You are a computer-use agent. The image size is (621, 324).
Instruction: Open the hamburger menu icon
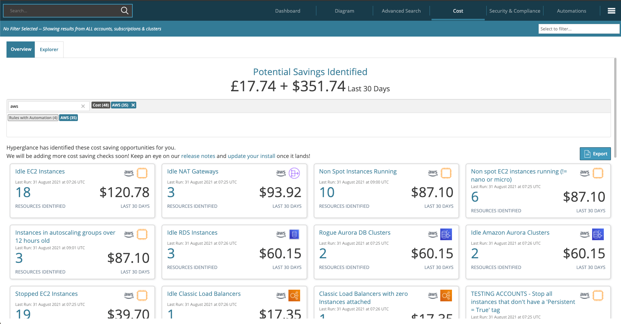pos(611,11)
